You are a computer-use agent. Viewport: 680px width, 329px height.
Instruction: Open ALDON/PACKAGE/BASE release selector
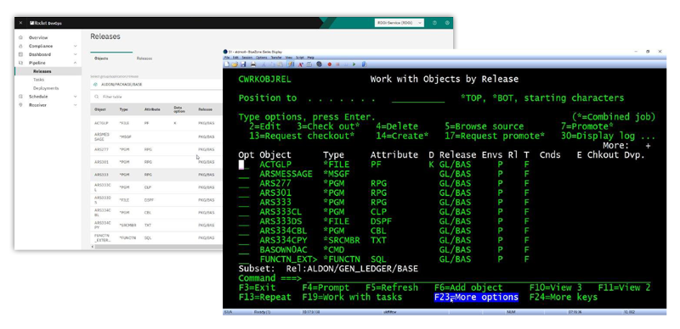(x=156, y=85)
